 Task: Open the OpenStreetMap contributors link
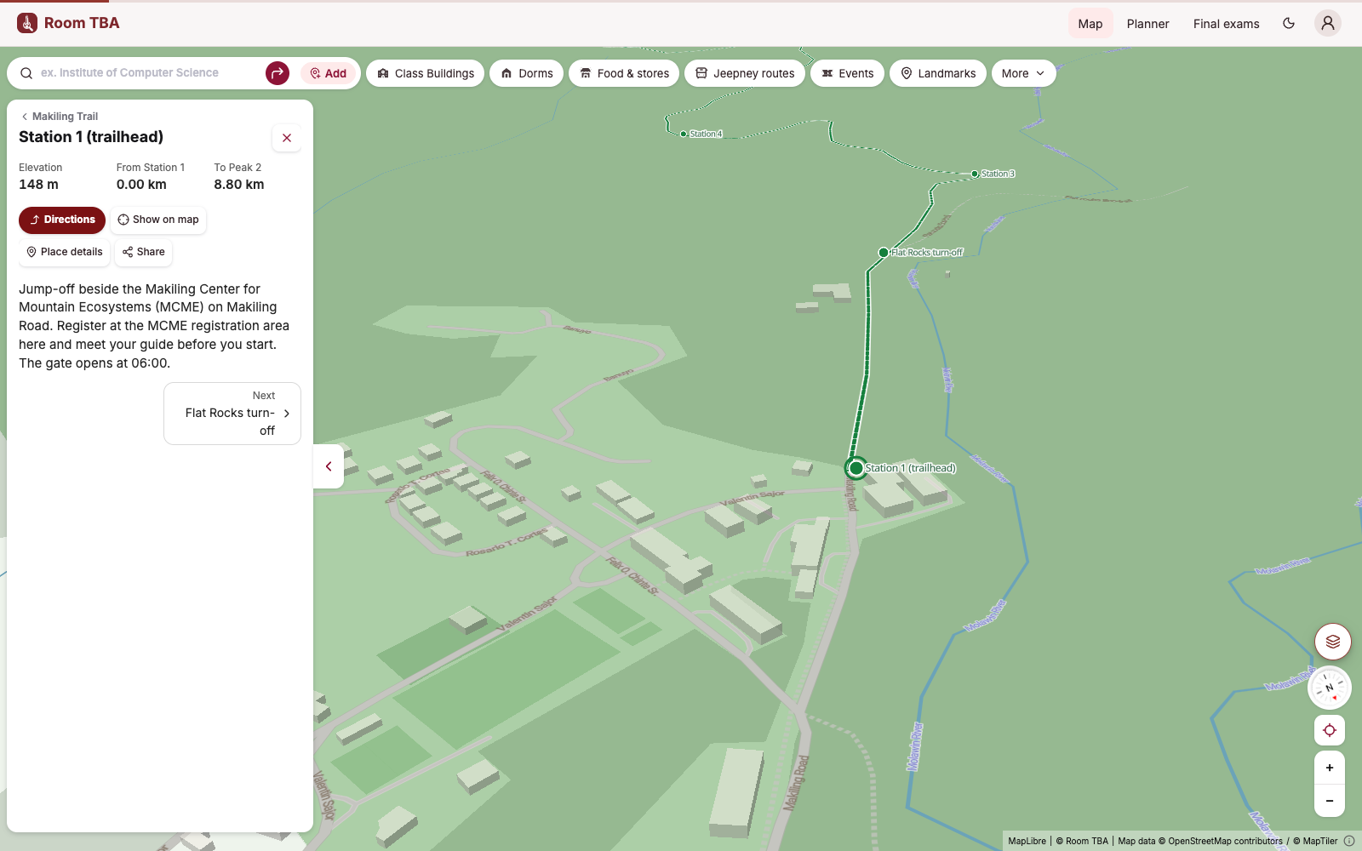click(x=1225, y=842)
